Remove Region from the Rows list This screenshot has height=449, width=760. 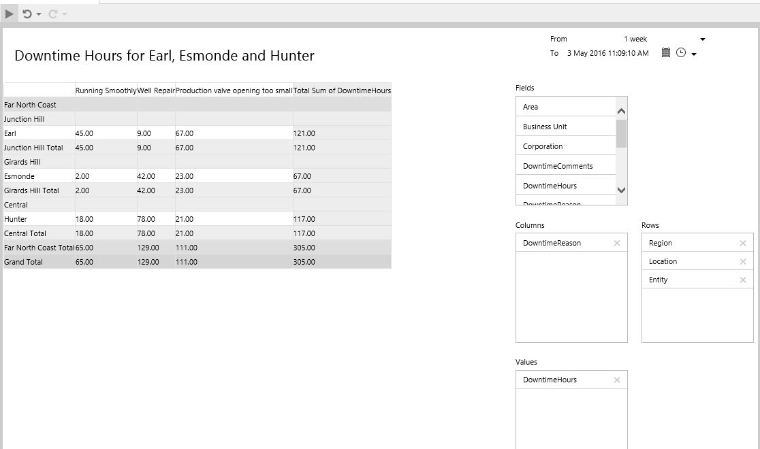[x=743, y=243]
